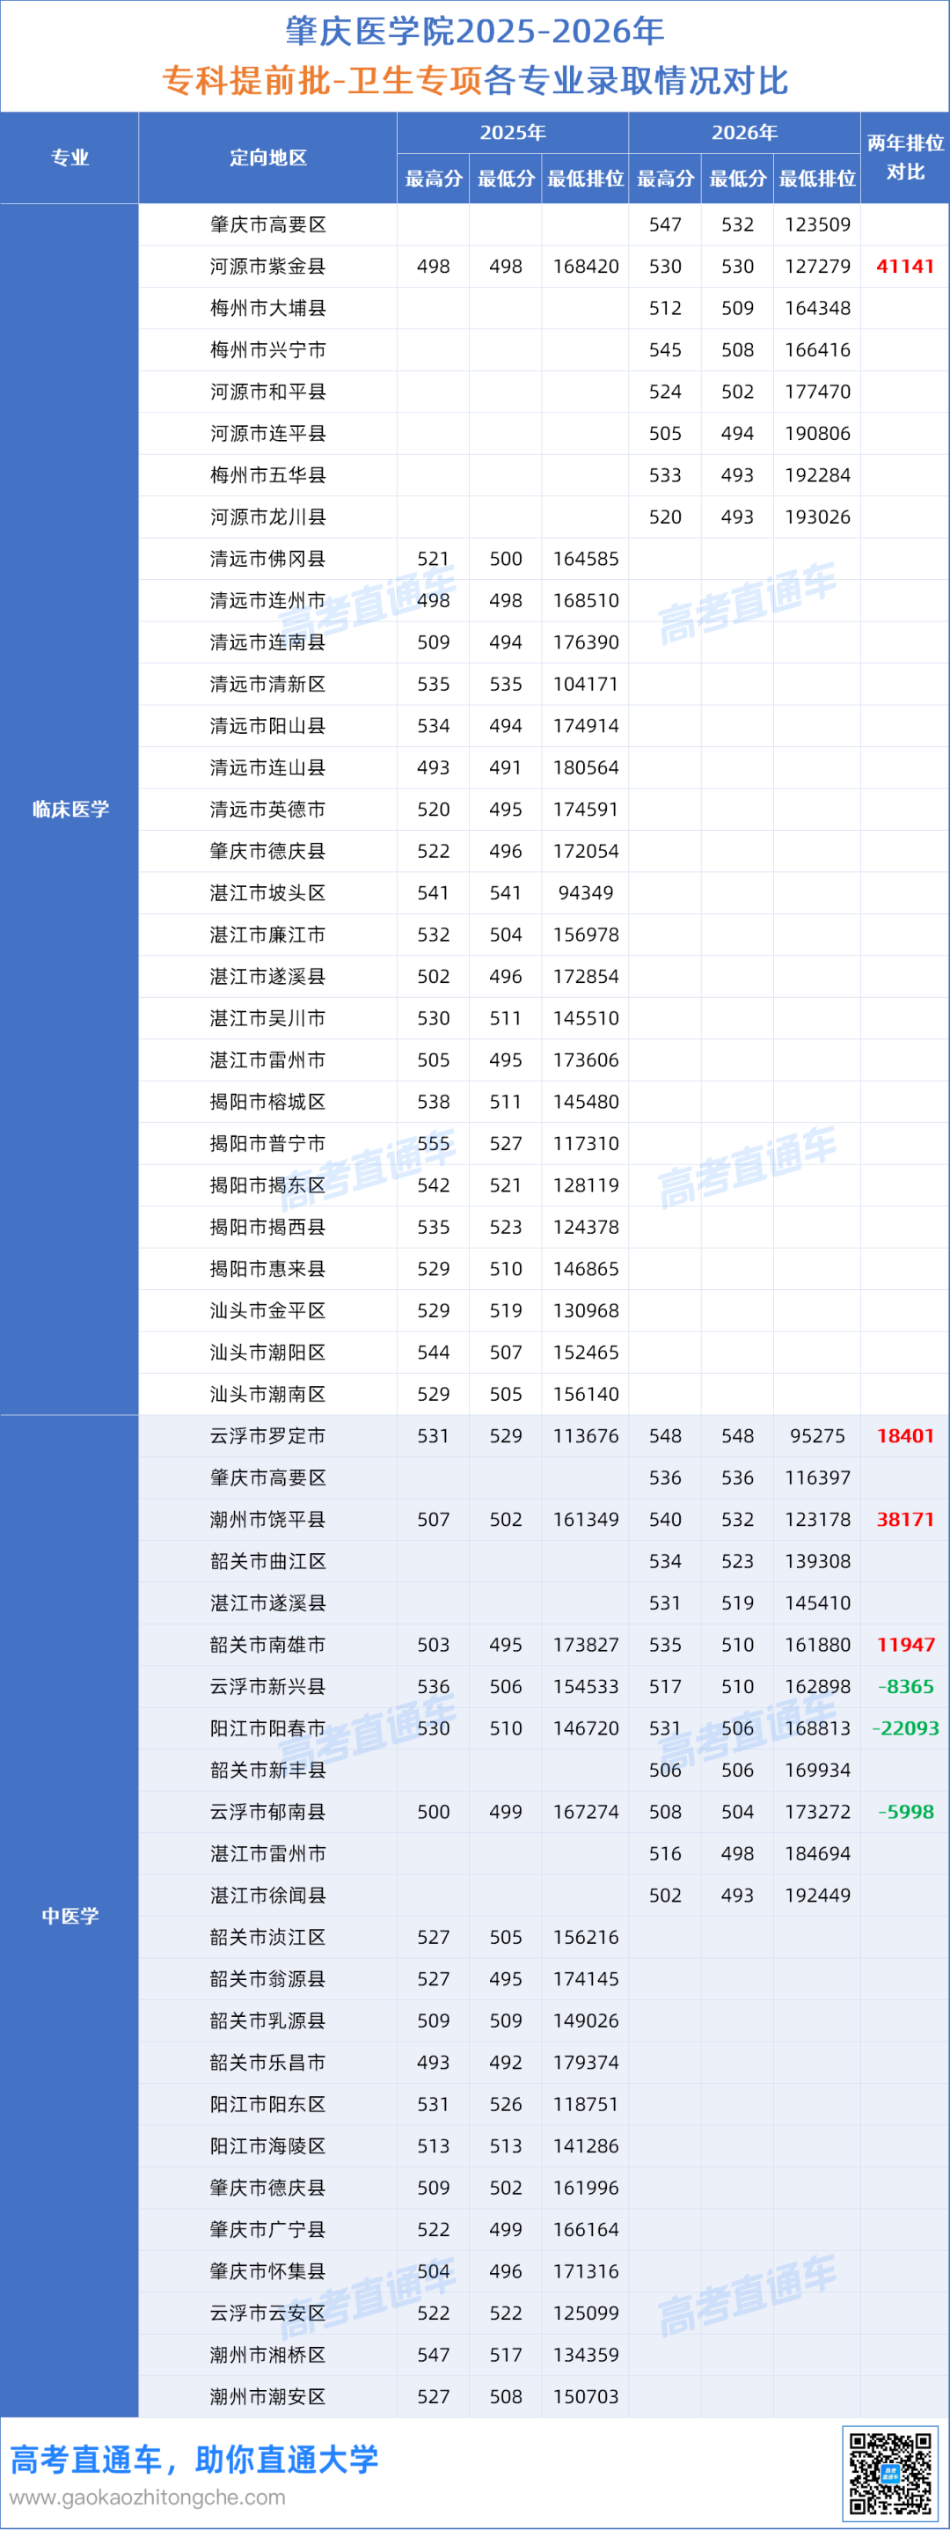Click rank value 150703 for 潮州市潮安区
The image size is (950, 2530).
pyautogui.click(x=586, y=2396)
